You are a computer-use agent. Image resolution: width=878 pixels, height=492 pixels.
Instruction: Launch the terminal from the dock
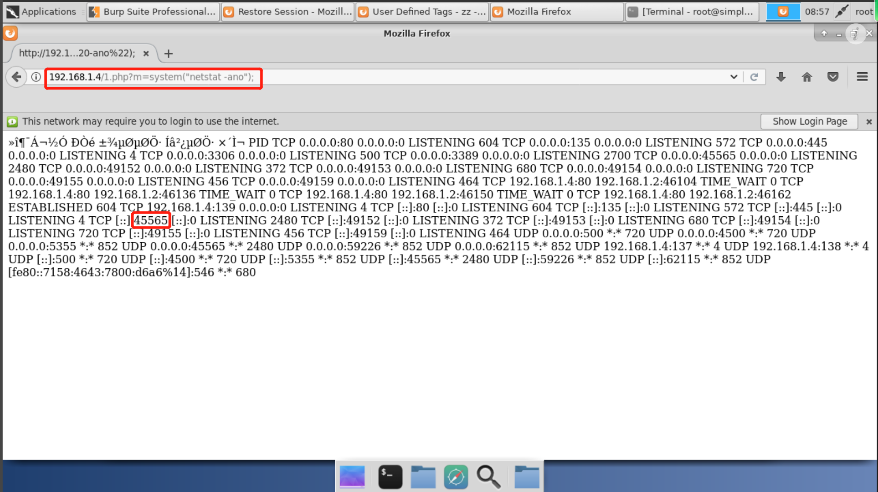pyautogui.click(x=390, y=477)
